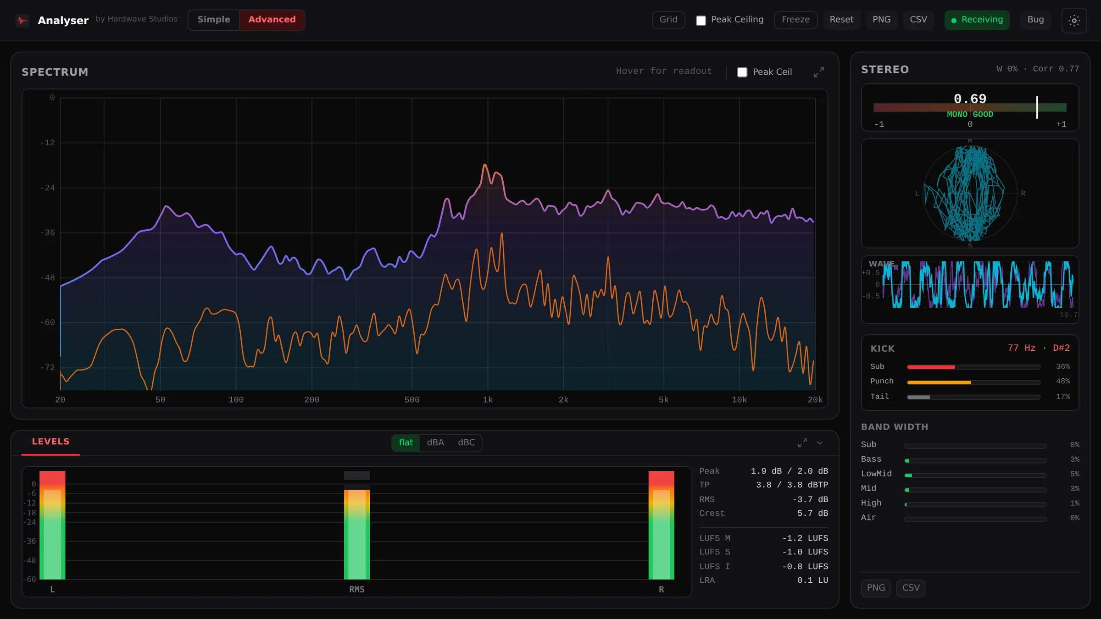Toggle the Peak Ceiling checkbox in header
1101x619 pixels.
pos(701,21)
